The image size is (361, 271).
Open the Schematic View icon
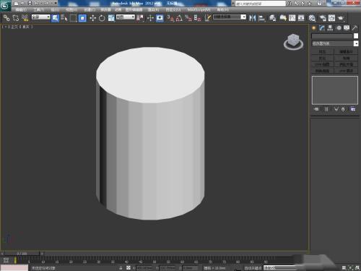(x=301, y=18)
